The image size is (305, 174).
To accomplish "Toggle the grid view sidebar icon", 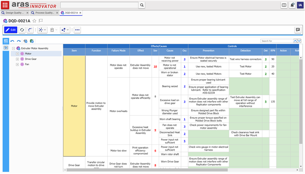I will (6, 41).
